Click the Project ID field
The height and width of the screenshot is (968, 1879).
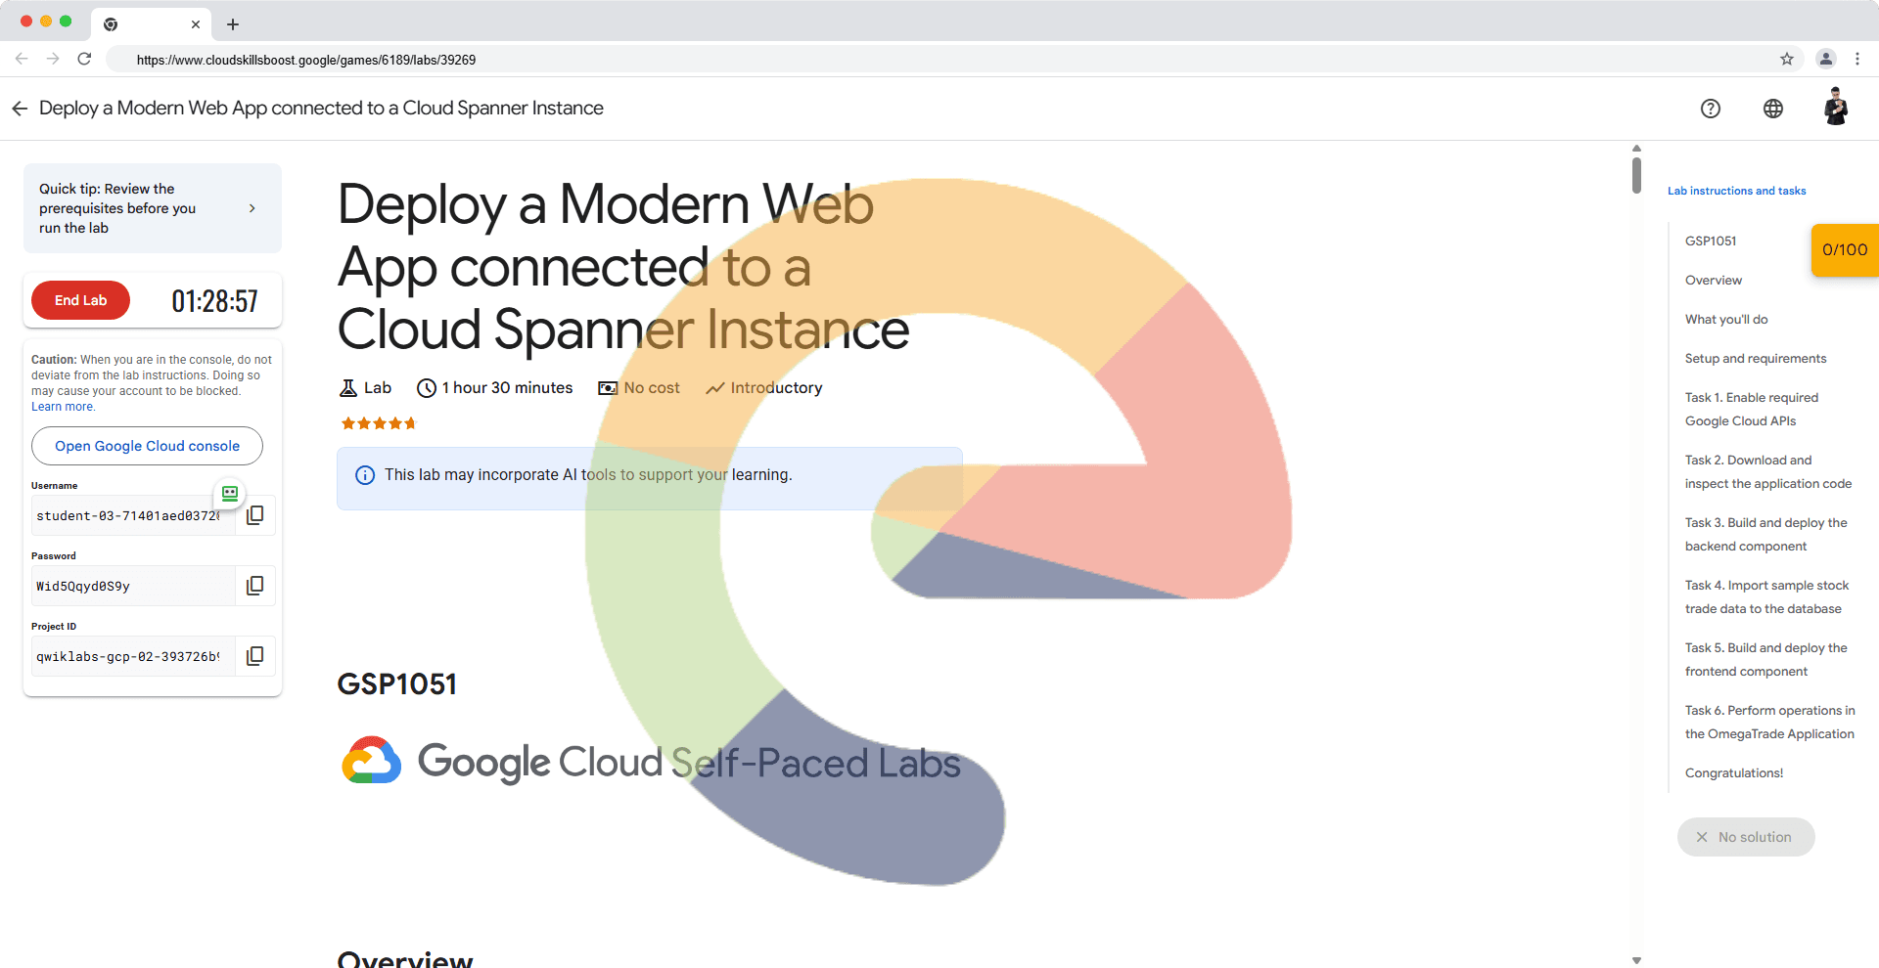[x=133, y=656]
